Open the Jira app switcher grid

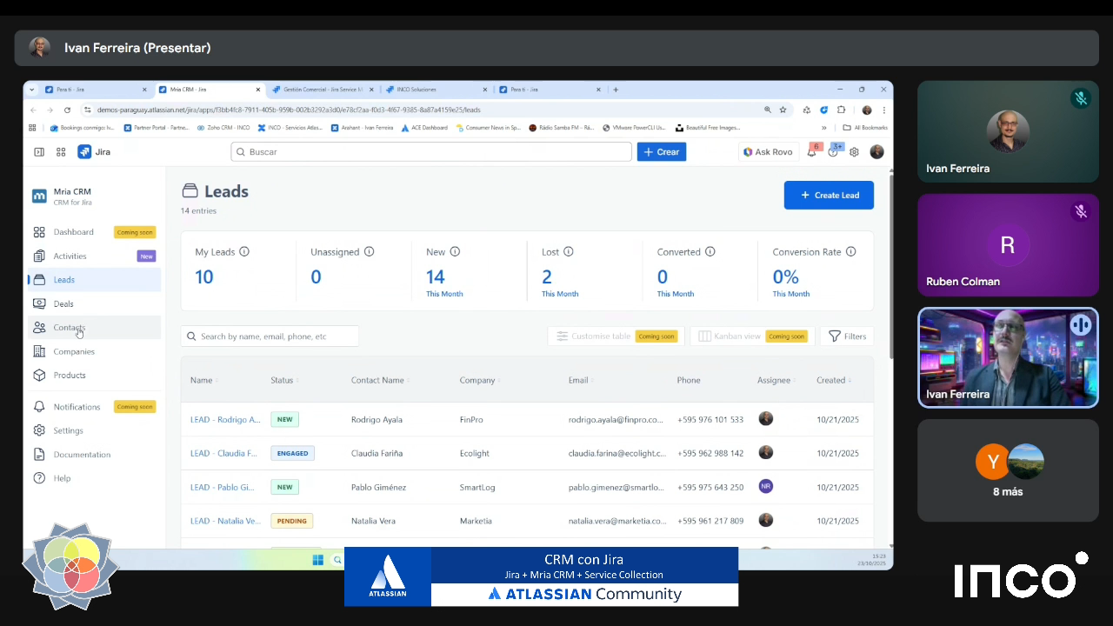tap(61, 152)
